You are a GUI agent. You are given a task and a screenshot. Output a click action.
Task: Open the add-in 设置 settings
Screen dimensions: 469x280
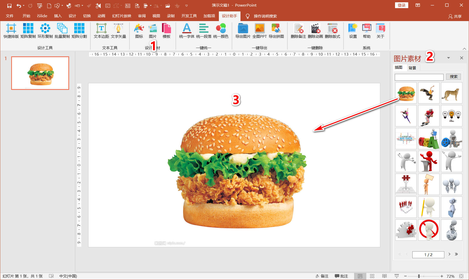tap(353, 31)
